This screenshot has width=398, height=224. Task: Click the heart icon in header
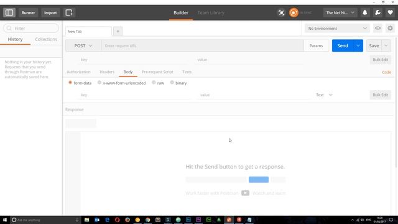point(391,12)
